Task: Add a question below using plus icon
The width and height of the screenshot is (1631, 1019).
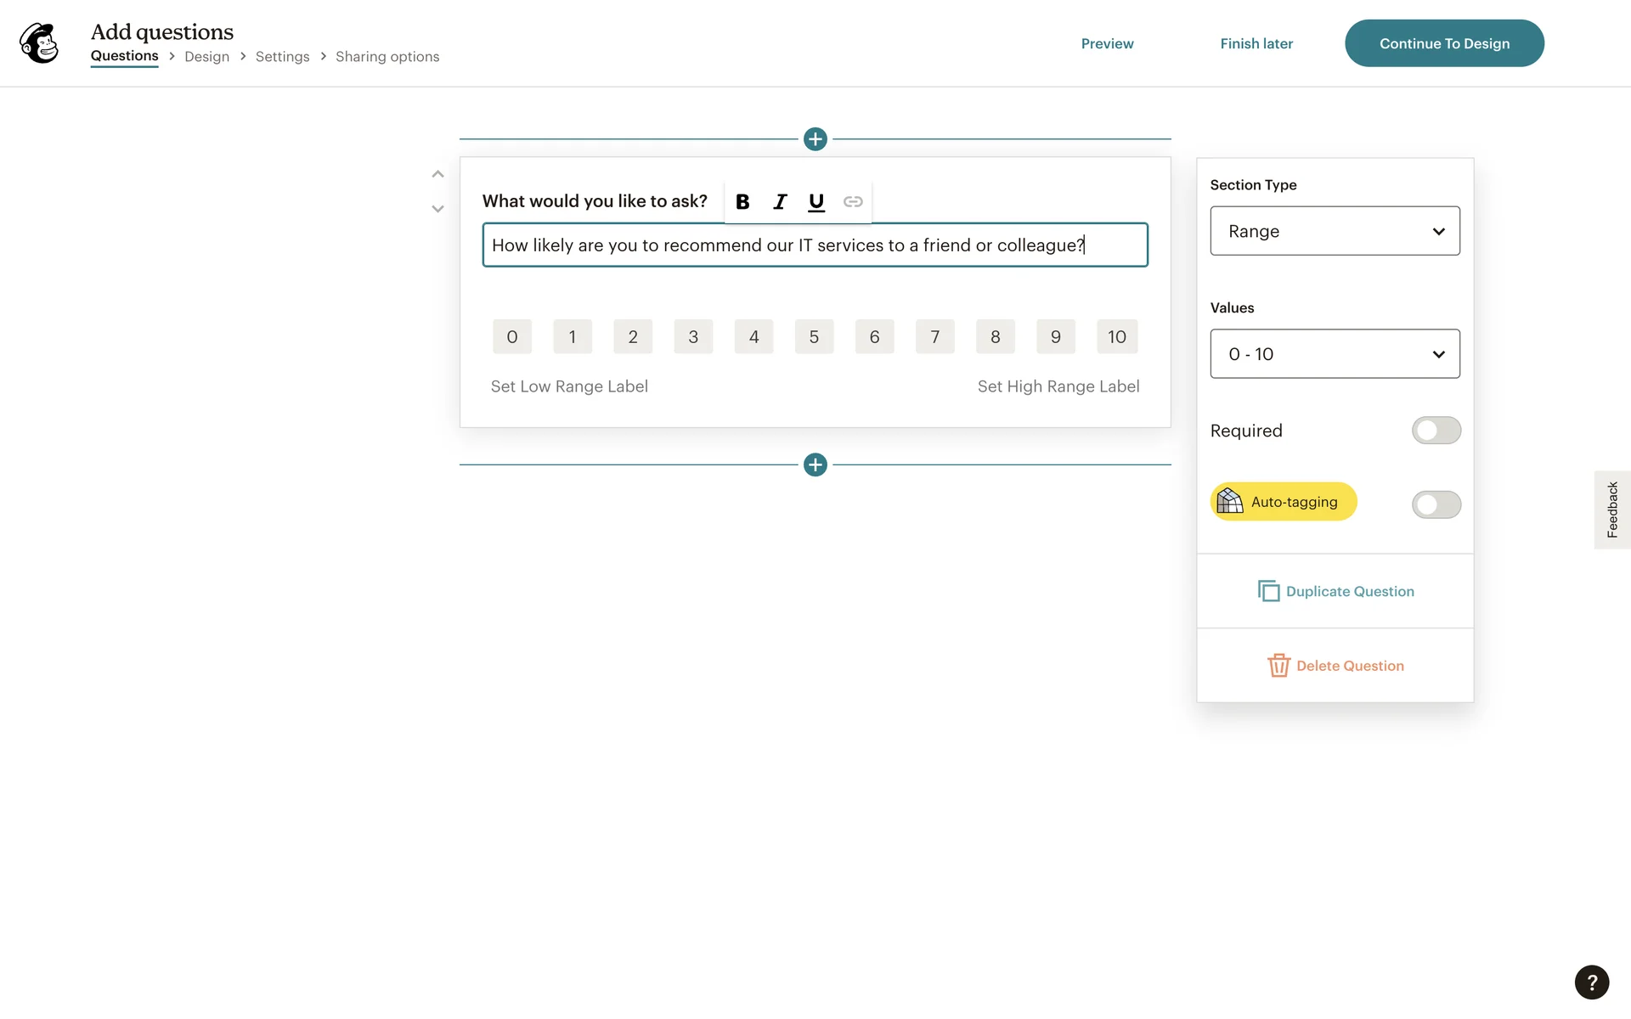Action: pos(815,465)
